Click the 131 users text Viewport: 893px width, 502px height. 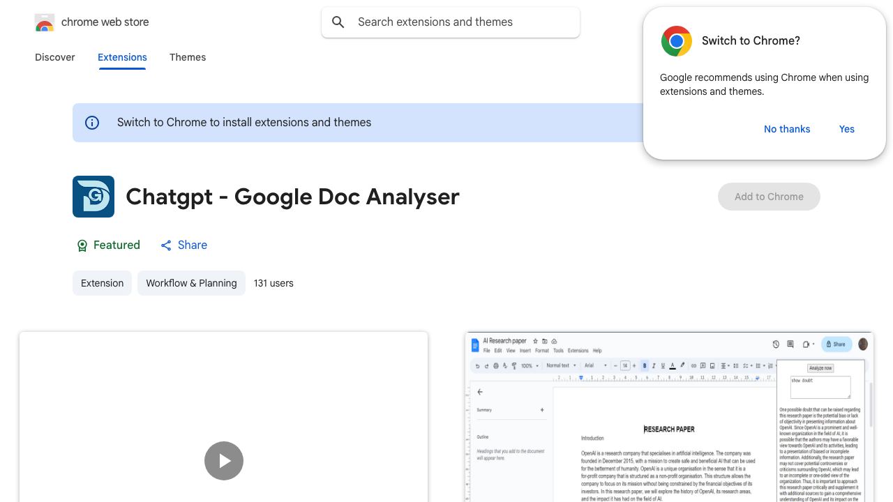(273, 283)
